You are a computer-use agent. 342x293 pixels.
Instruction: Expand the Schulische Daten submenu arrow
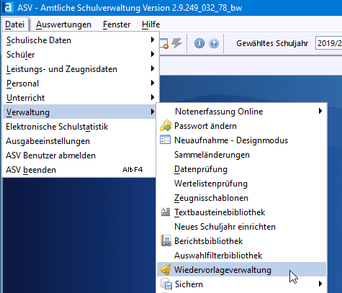coord(153,40)
